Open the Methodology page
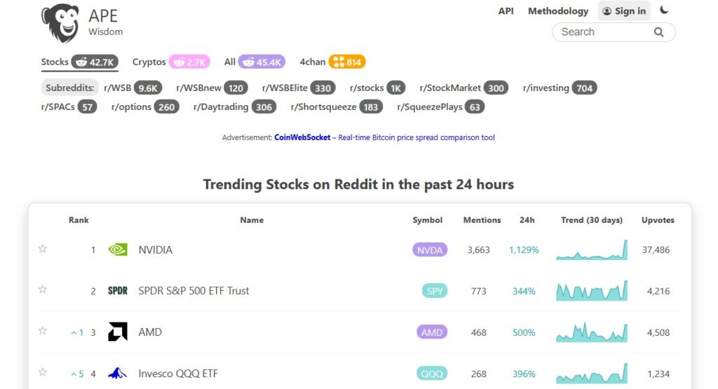Screen dimensions: 718x389 pyautogui.click(x=558, y=11)
